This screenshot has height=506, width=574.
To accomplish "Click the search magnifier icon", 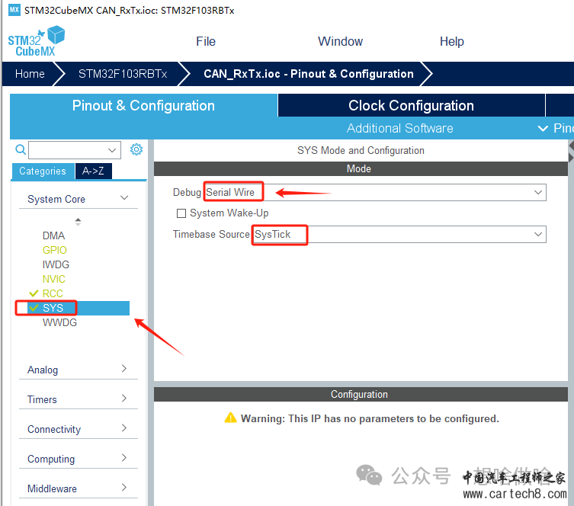I will [21, 149].
